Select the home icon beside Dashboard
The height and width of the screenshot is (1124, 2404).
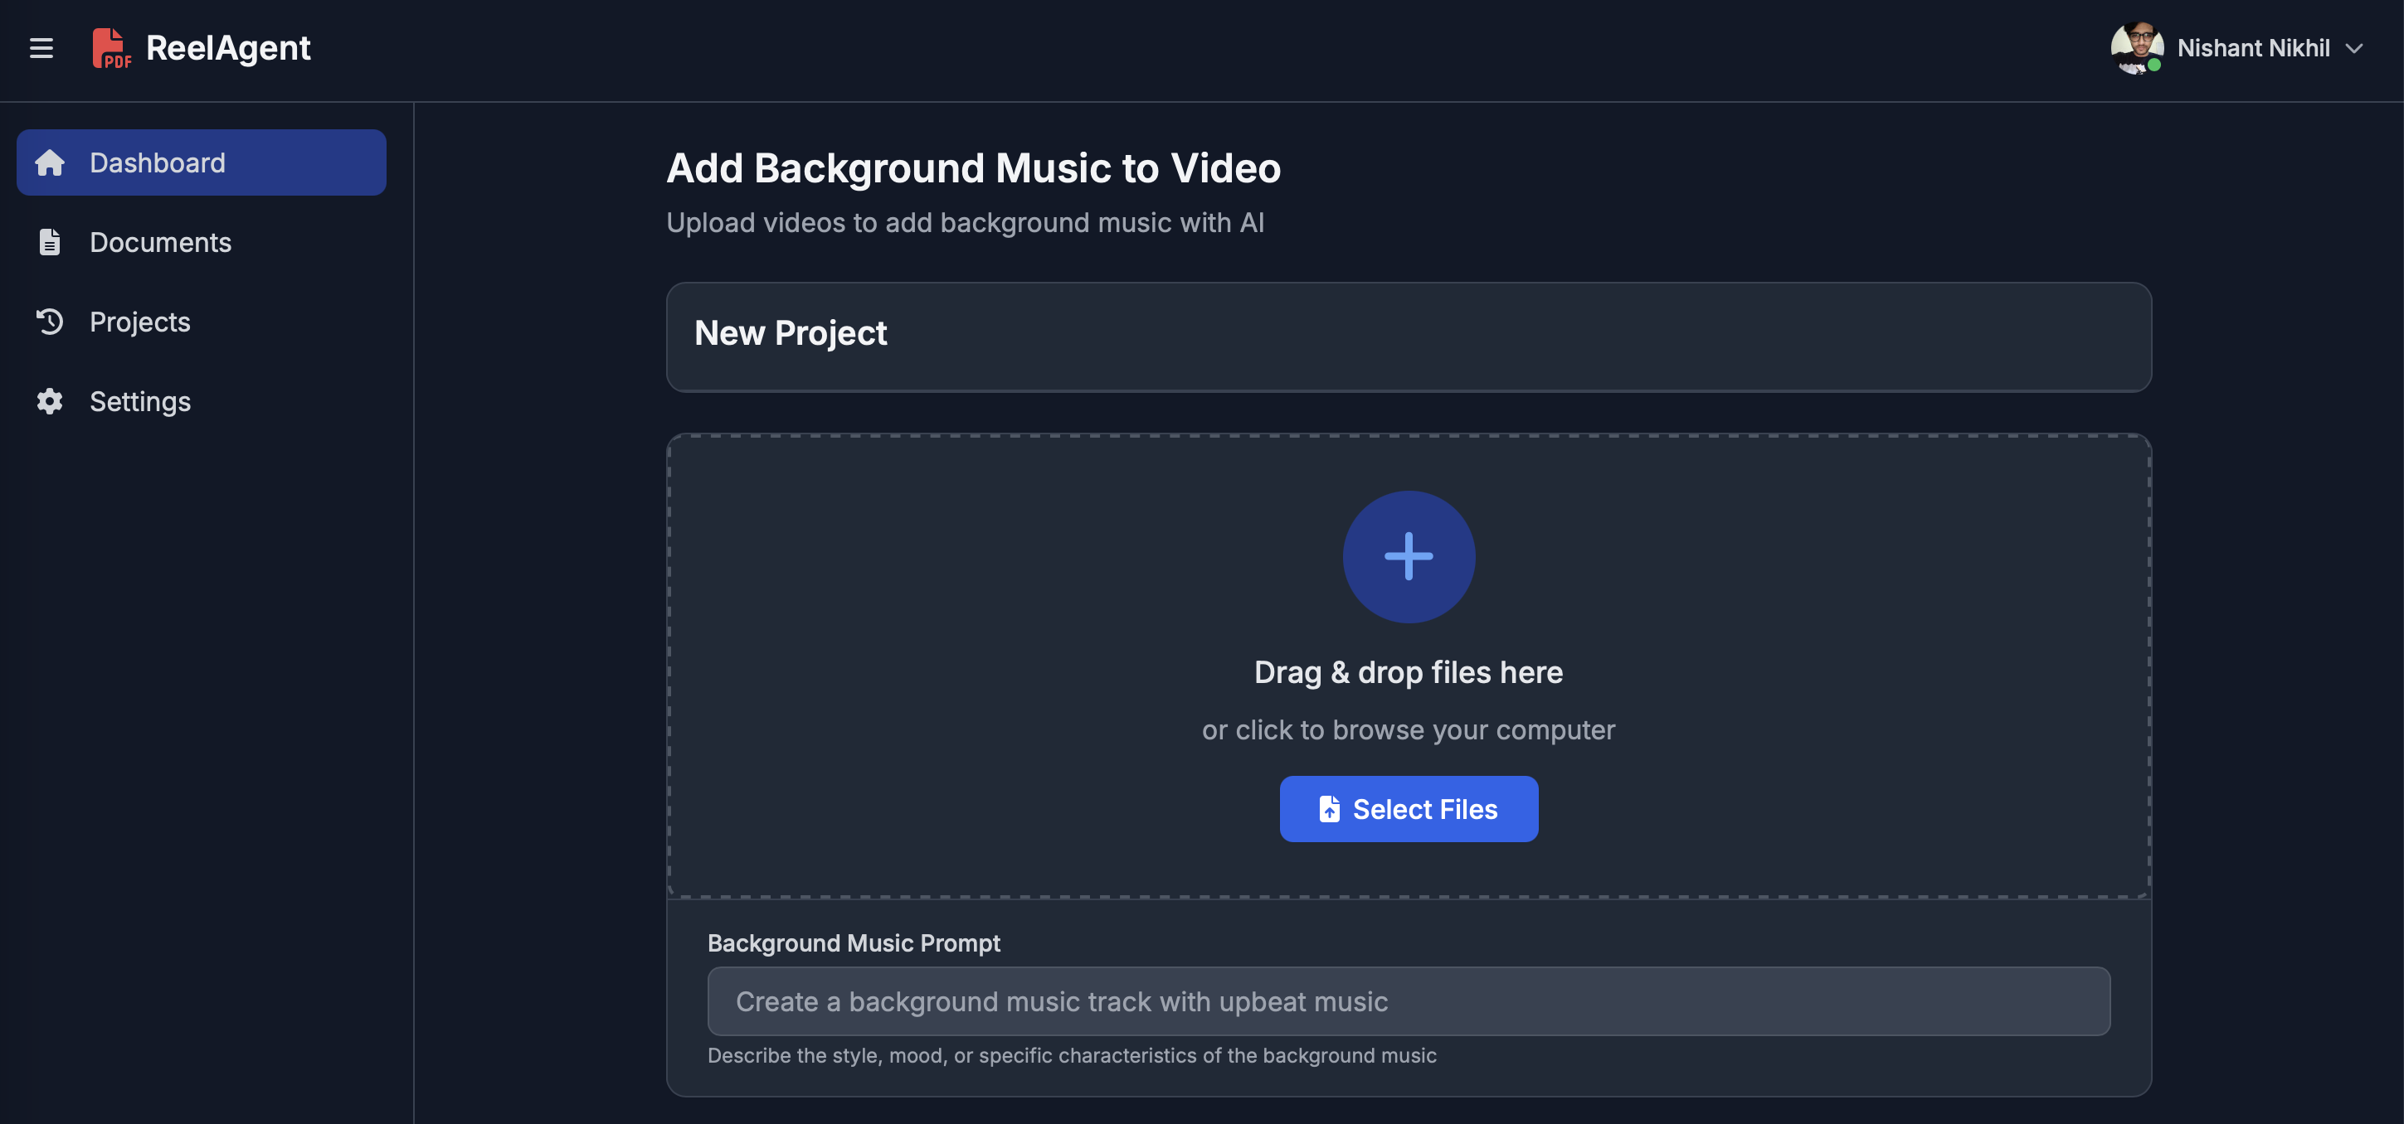tap(50, 162)
